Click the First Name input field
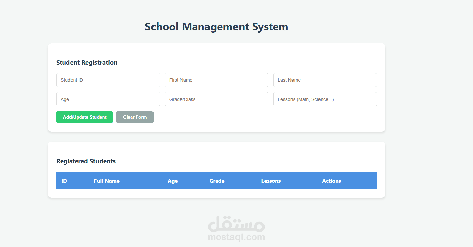Image resolution: width=473 pixels, height=247 pixels. tap(216, 80)
